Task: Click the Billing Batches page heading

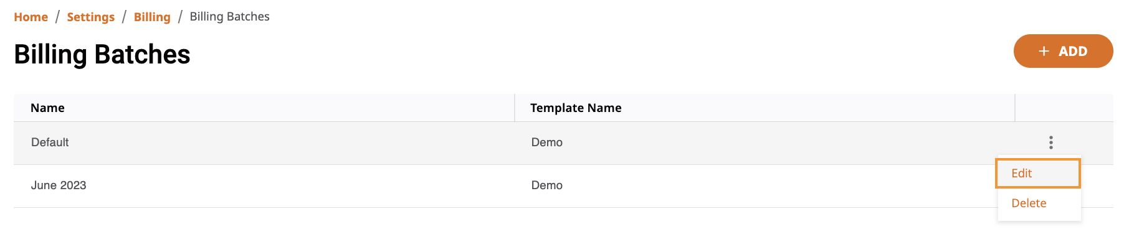Action: pos(102,54)
